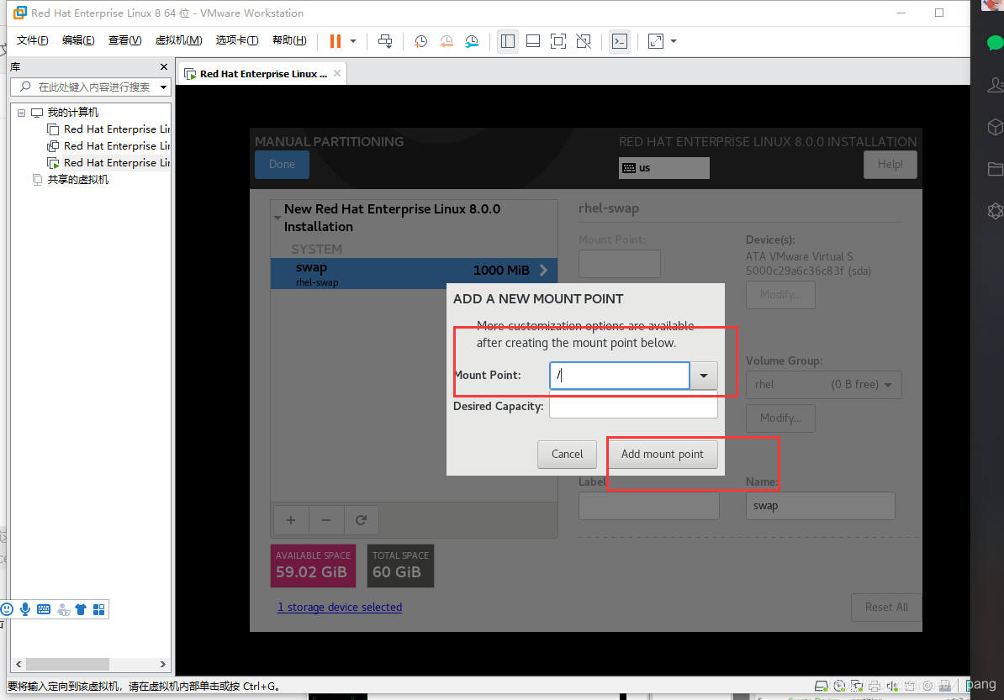This screenshot has height=700, width=1004.
Task: Open the 1 storage device selected link
Action: click(x=340, y=607)
